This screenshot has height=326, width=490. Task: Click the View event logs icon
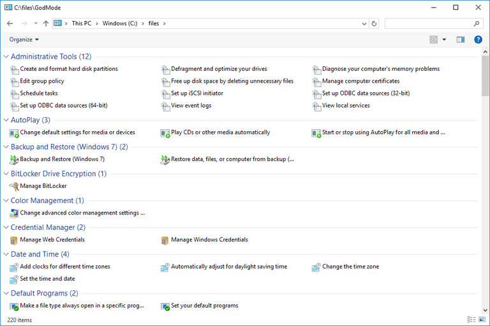click(x=165, y=106)
